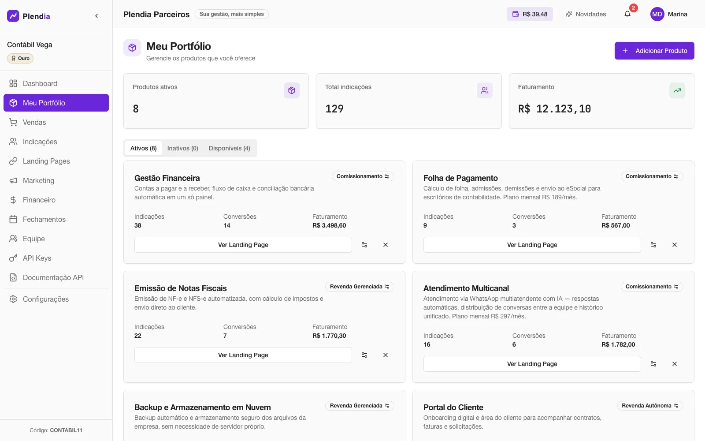Open Atendimento Multicanal settings sliders icon
The height and width of the screenshot is (441, 705).
click(653, 364)
